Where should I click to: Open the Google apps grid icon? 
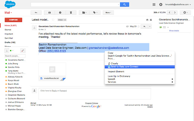[154, 5]
